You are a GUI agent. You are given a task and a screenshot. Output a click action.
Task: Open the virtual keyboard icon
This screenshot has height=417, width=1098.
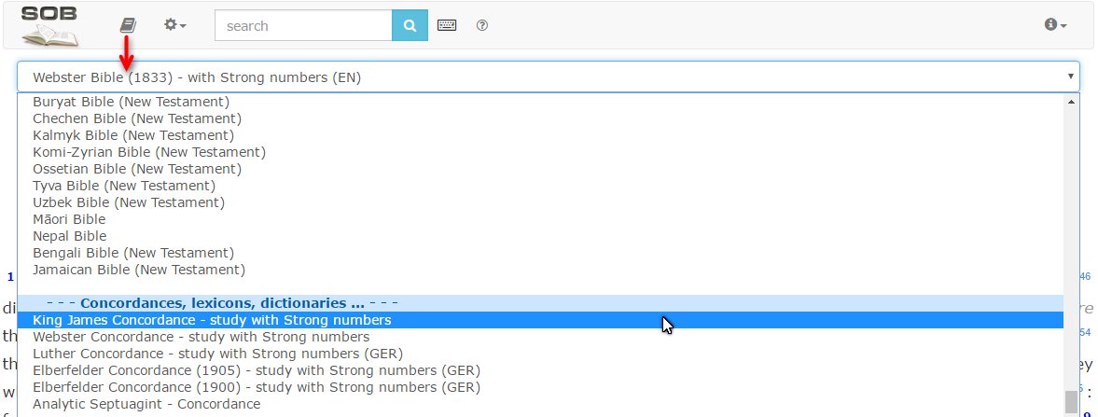point(447,26)
